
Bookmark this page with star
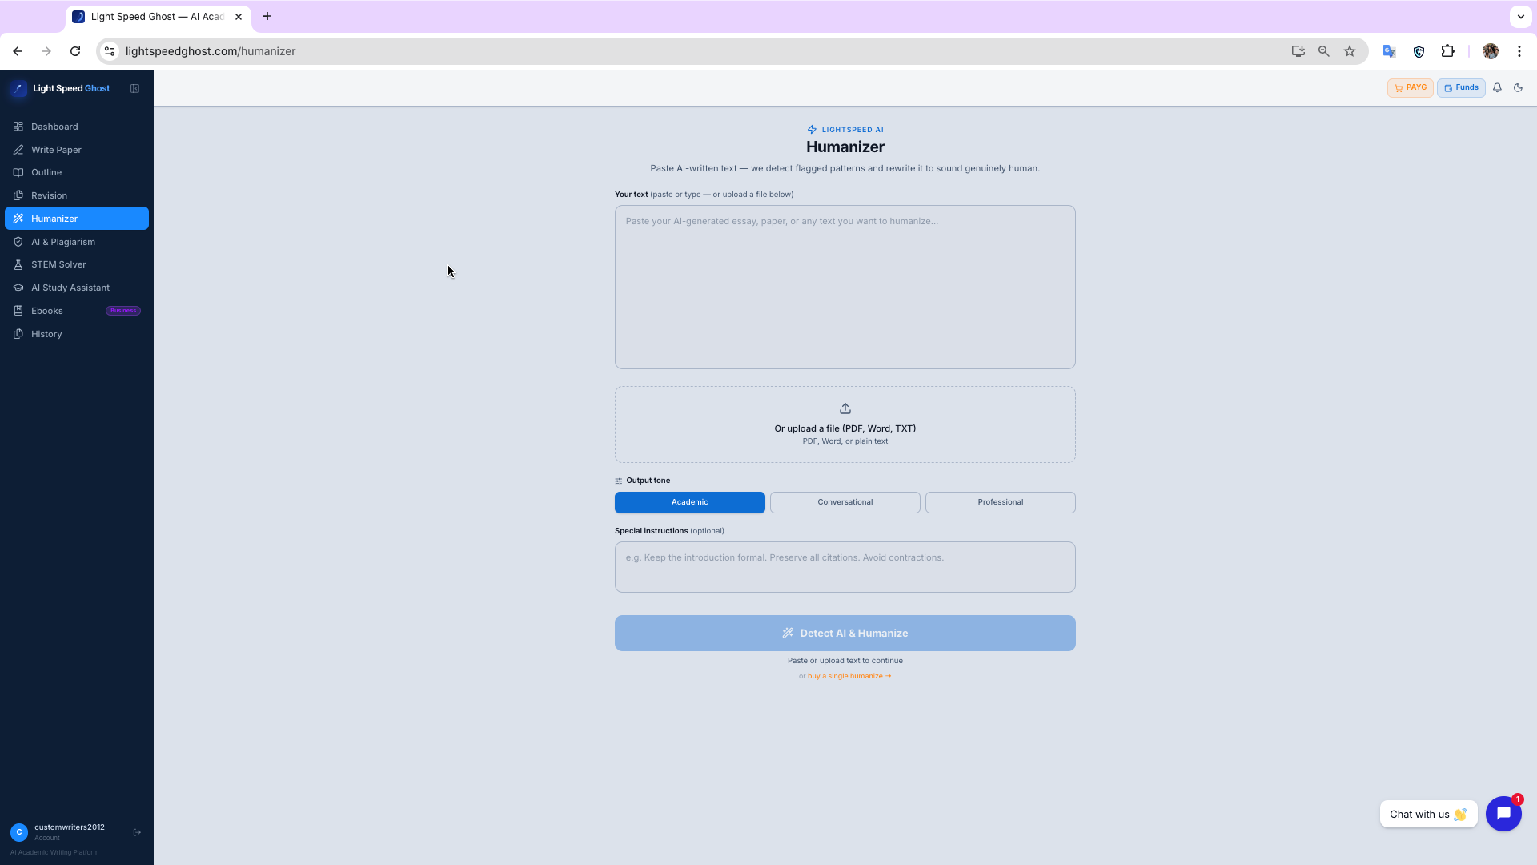coord(1350,51)
